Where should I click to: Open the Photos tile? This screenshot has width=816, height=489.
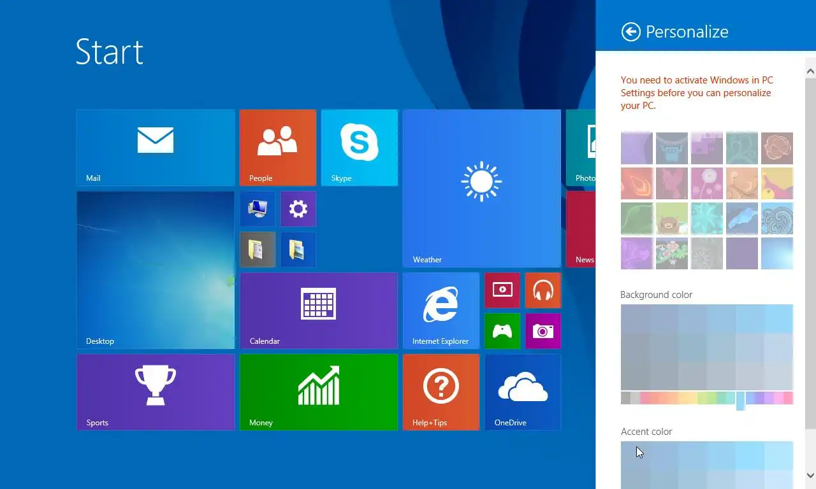581,148
